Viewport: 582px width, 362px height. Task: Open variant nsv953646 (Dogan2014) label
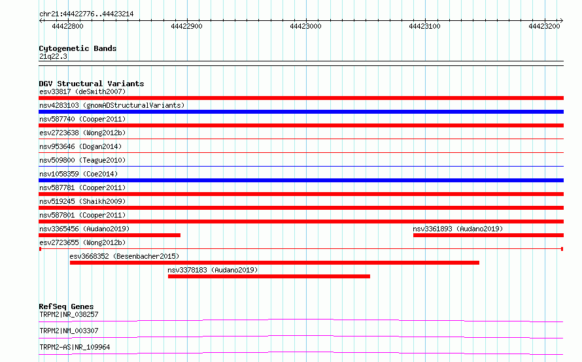pos(80,146)
